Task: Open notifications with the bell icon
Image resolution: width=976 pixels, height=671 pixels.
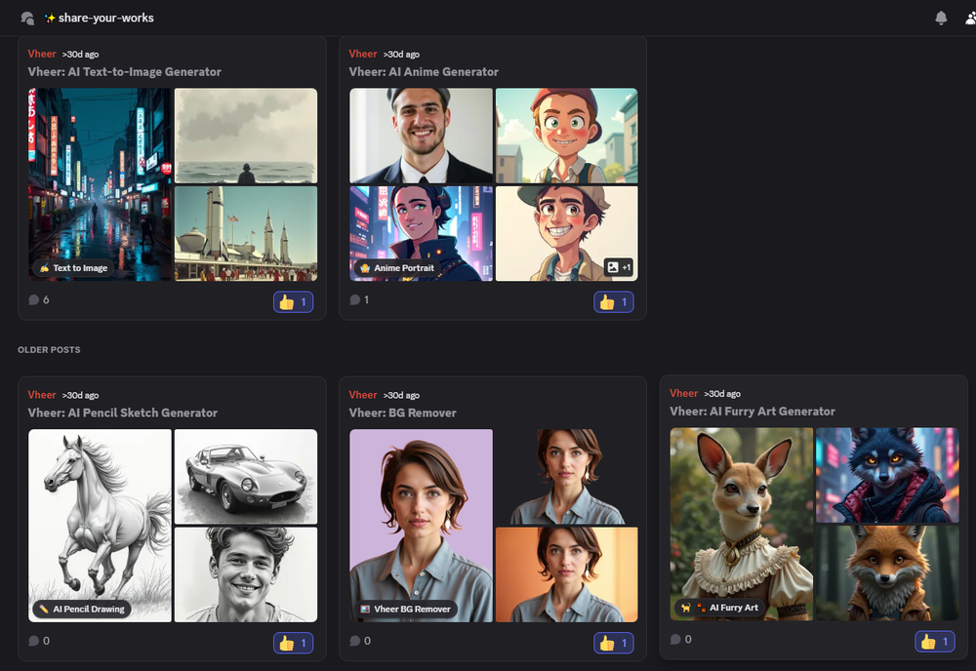Action: 940,17
